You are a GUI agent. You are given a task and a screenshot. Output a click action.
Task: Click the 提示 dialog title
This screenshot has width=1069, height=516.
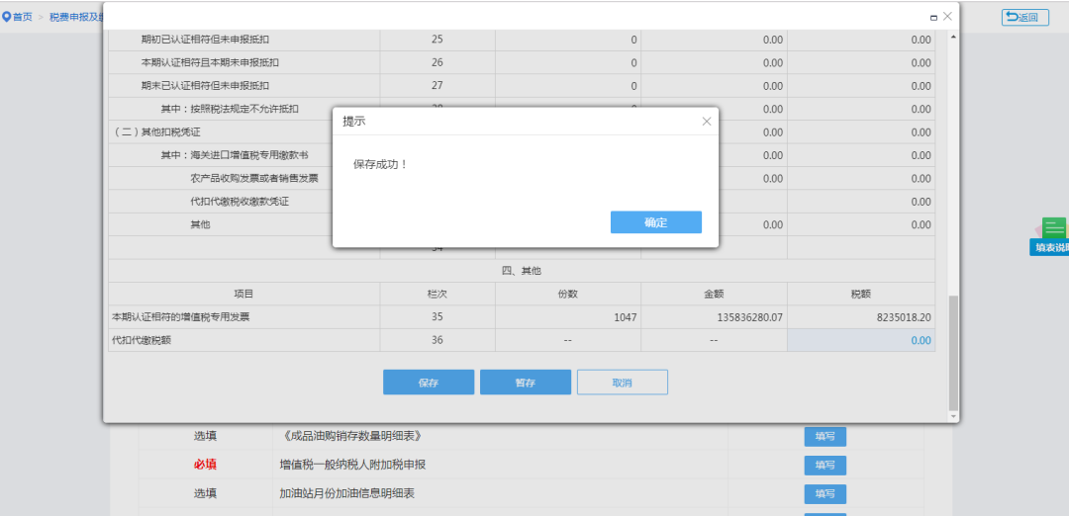click(353, 122)
